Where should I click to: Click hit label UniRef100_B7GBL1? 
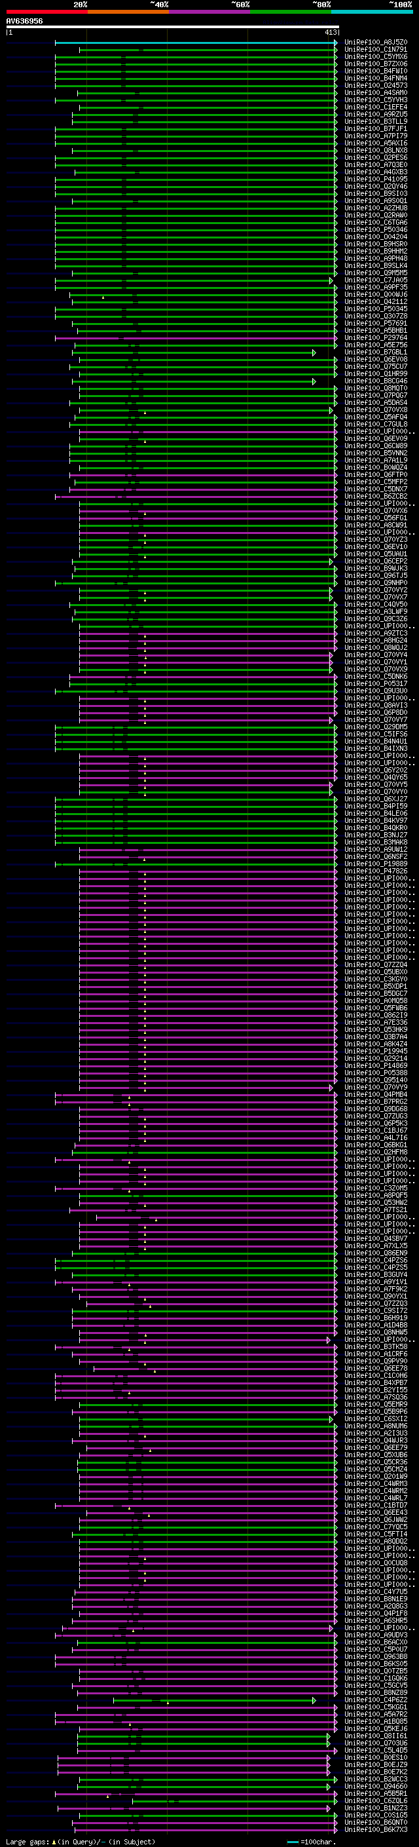point(375,352)
